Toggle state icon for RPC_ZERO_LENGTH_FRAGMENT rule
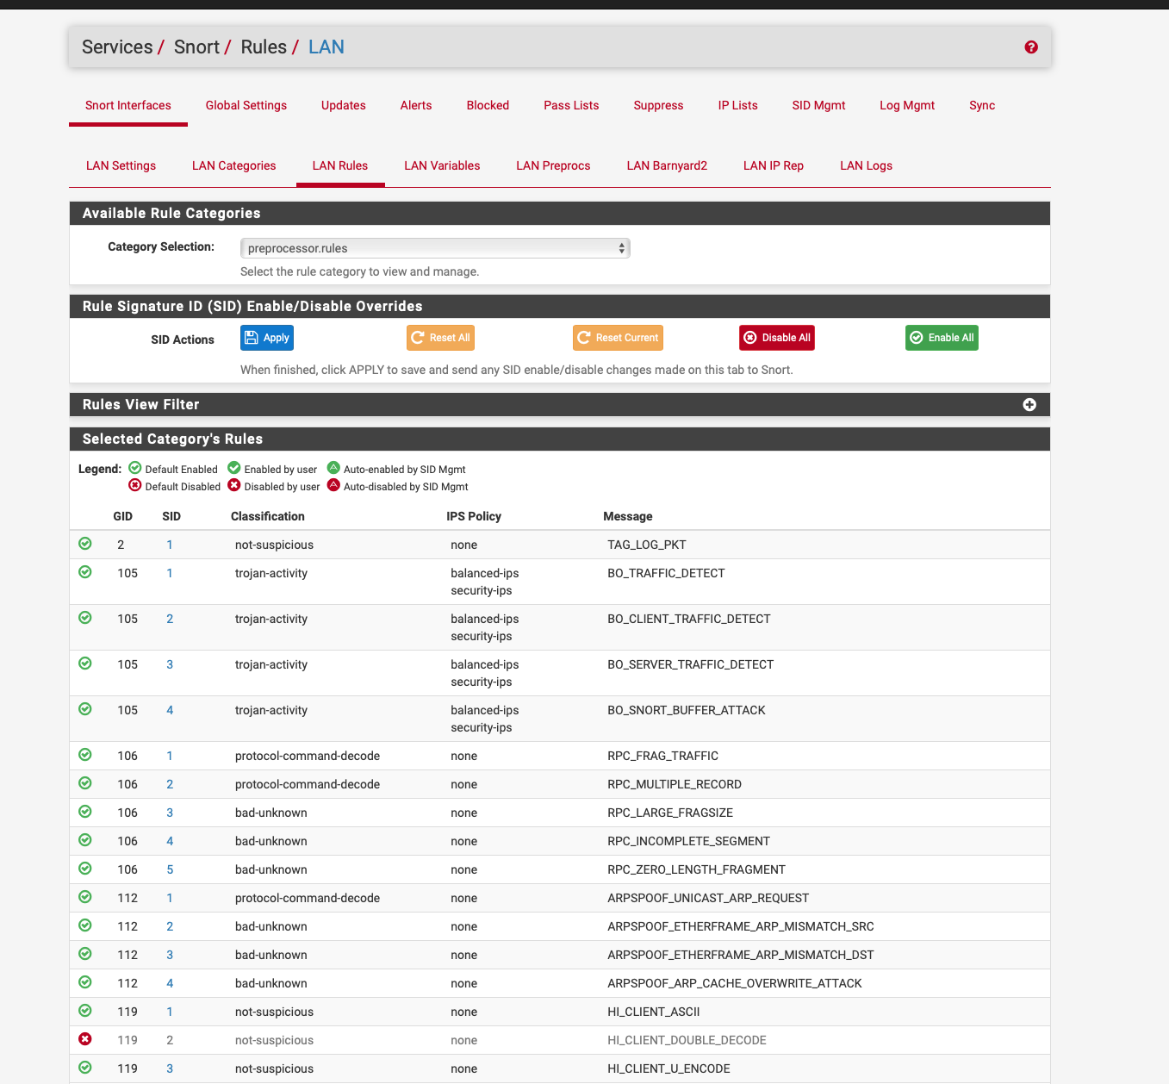1169x1084 pixels. click(x=85, y=869)
